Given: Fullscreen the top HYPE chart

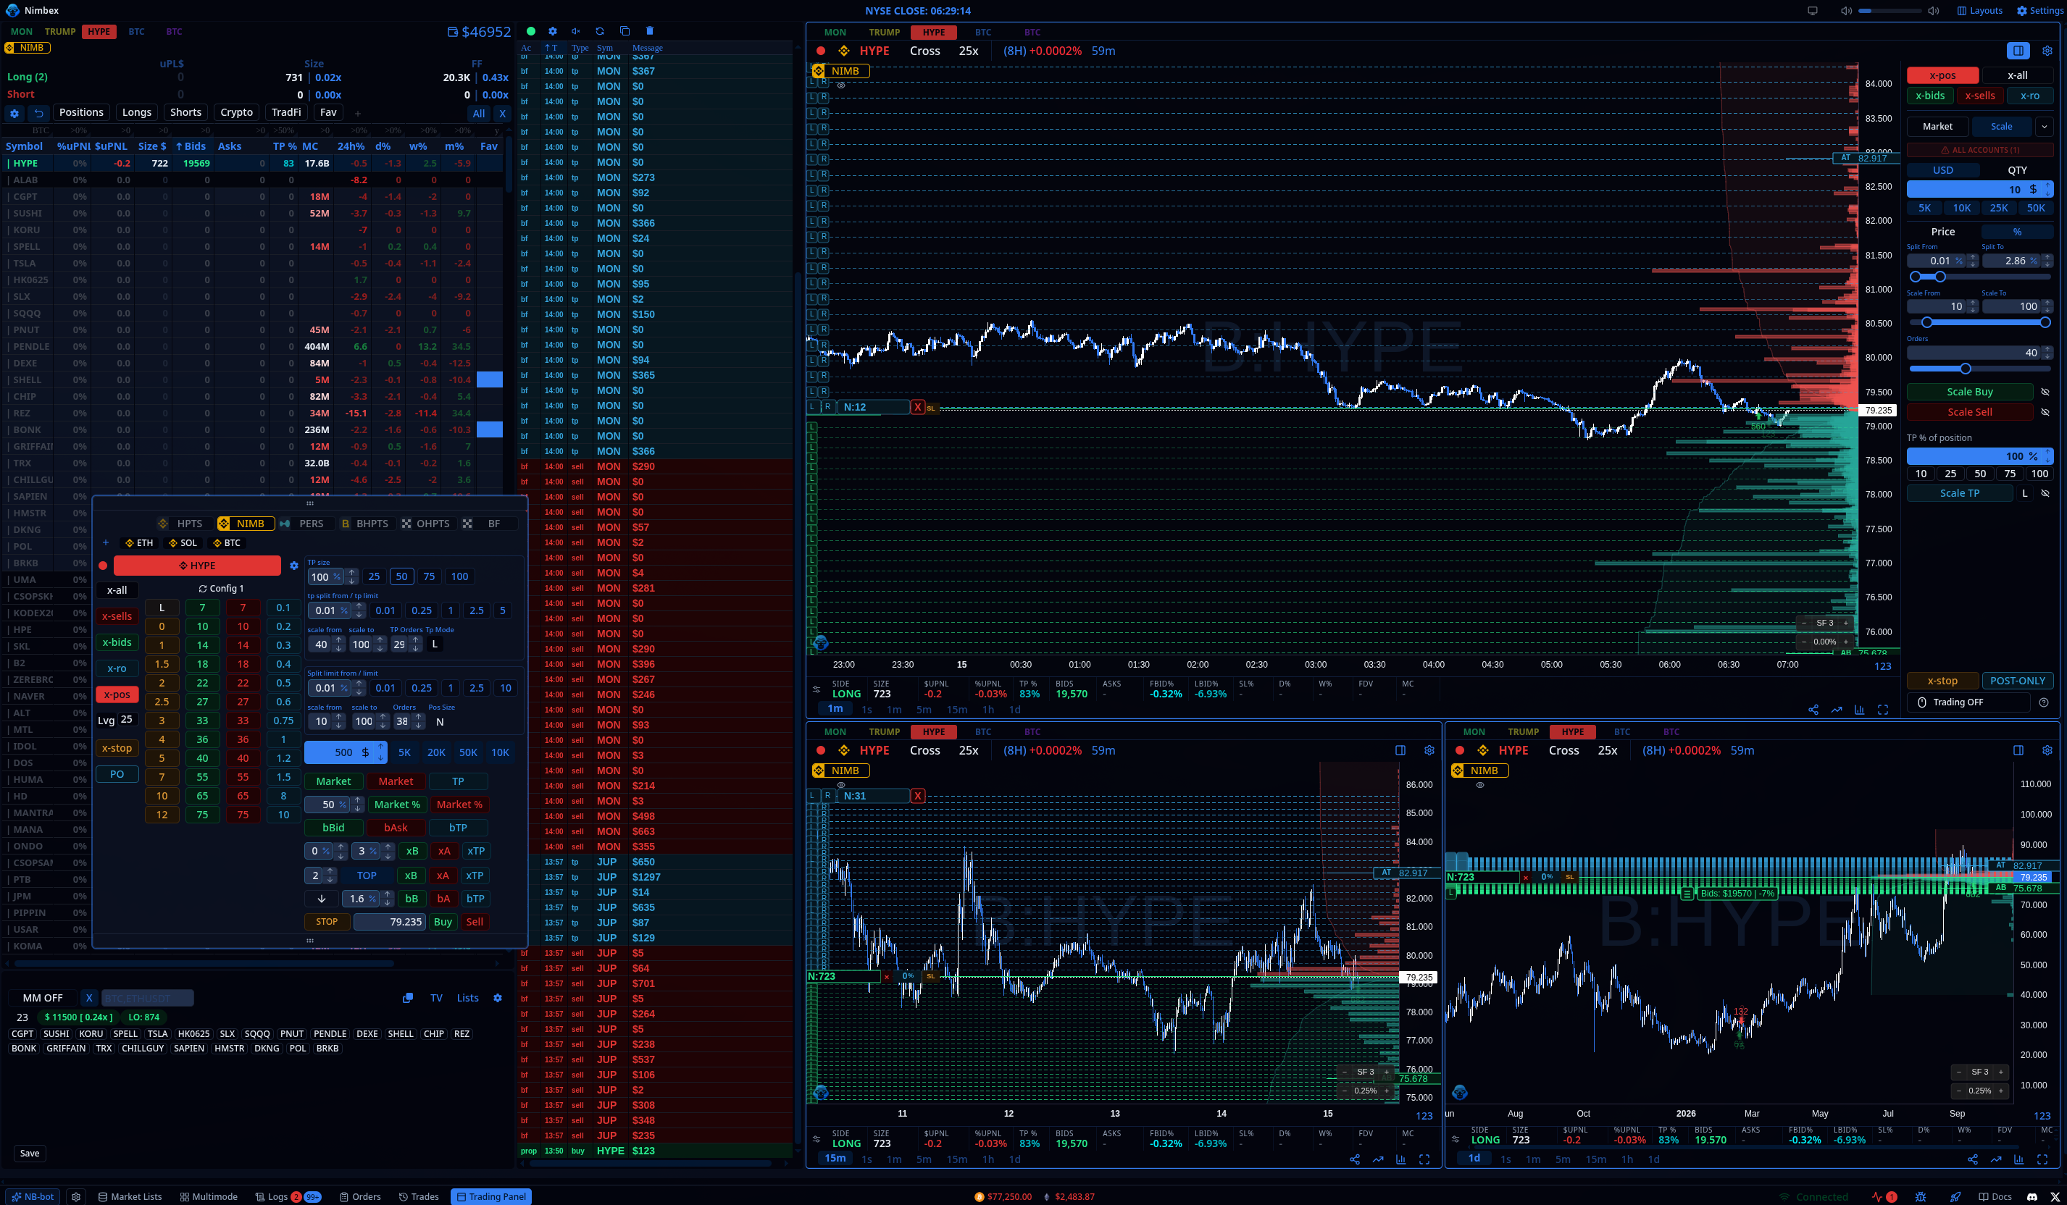Looking at the screenshot, I should (x=1882, y=710).
